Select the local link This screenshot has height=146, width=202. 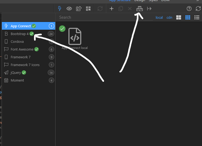(x=159, y=17)
